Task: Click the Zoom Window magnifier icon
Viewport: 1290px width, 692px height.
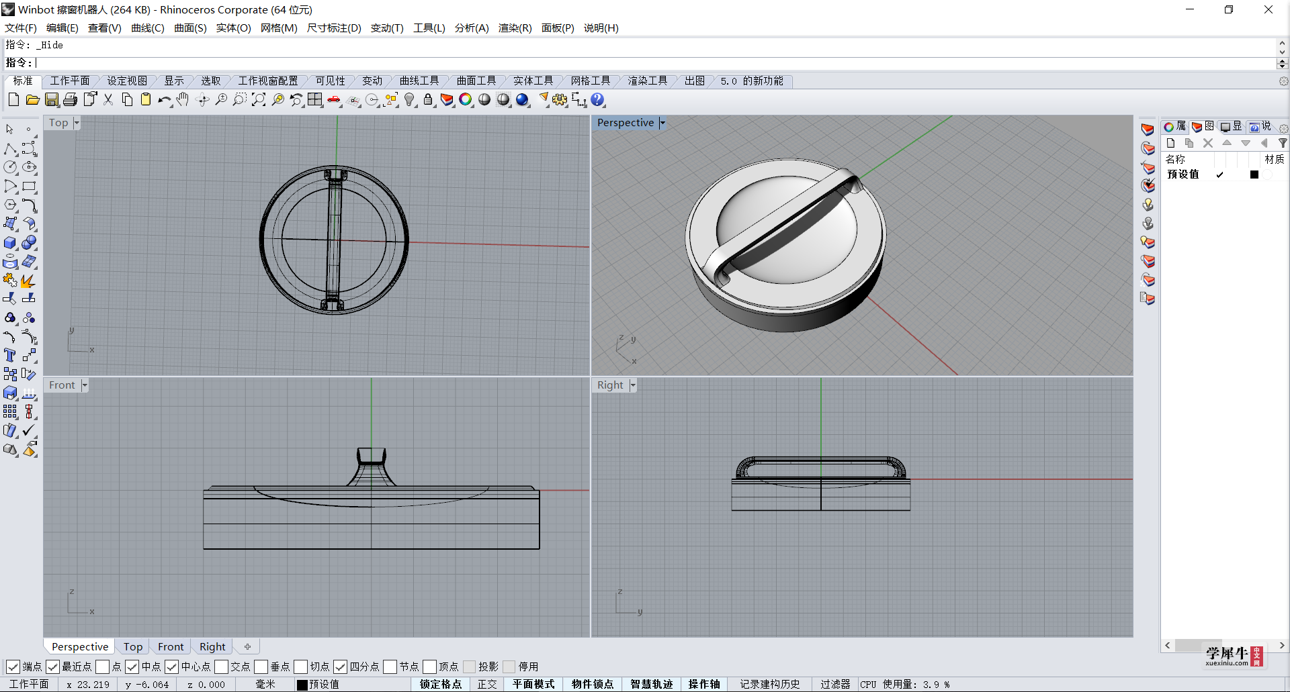Action: pos(240,100)
